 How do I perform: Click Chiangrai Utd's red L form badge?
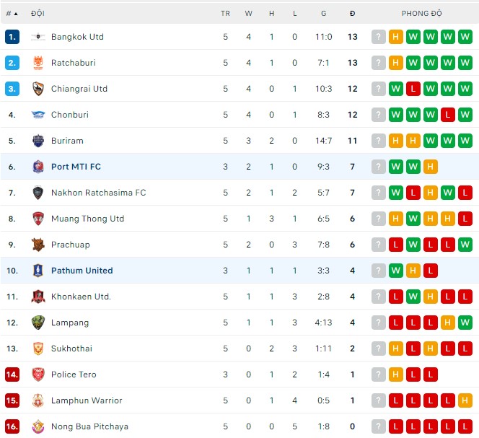pyautogui.click(x=413, y=89)
